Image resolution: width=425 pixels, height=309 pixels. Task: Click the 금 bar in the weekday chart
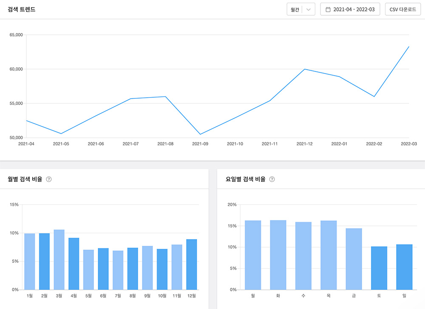click(354, 259)
